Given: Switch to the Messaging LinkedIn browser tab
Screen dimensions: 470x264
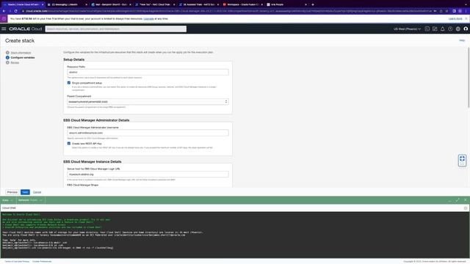Looking at the screenshot, I should pos(67,4).
